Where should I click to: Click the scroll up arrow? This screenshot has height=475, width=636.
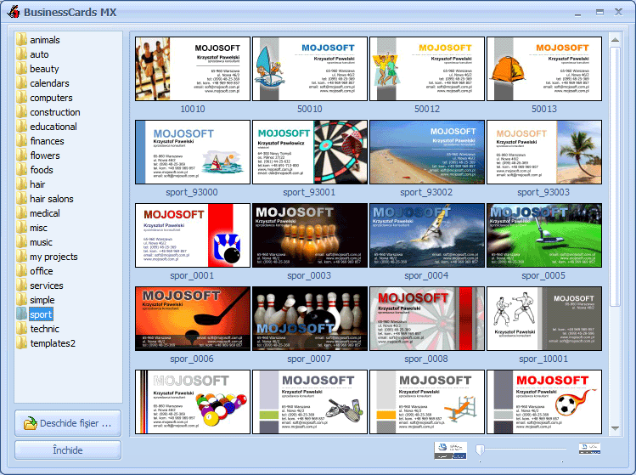[615, 40]
